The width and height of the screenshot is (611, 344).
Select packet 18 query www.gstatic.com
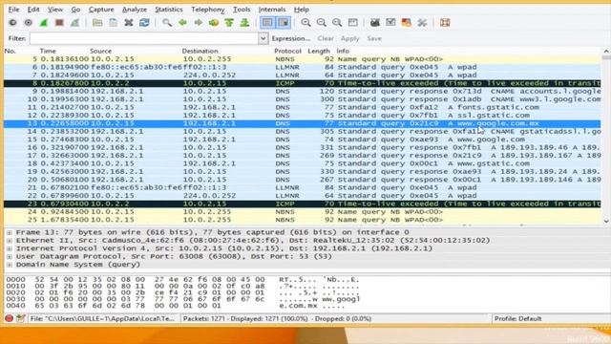[x=303, y=163]
